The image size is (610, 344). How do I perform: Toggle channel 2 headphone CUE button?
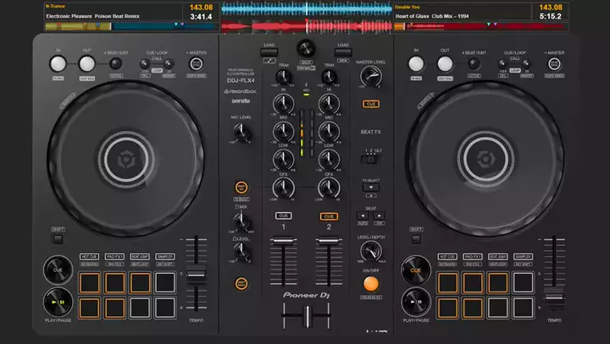coord(329,216)
